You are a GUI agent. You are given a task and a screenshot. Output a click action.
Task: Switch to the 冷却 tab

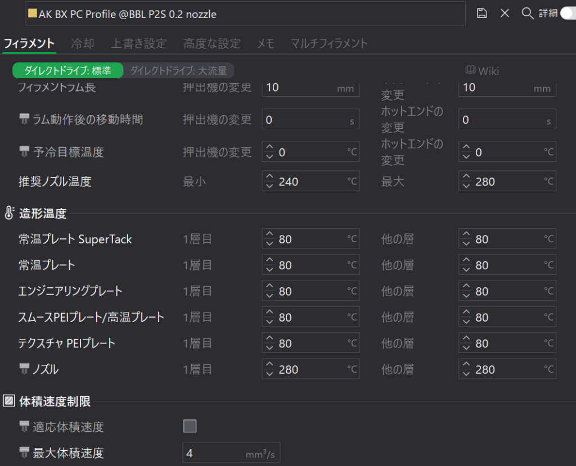(x=83, y=43)
